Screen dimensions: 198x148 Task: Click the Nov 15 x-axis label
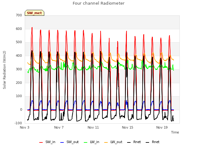click(127, 127)
